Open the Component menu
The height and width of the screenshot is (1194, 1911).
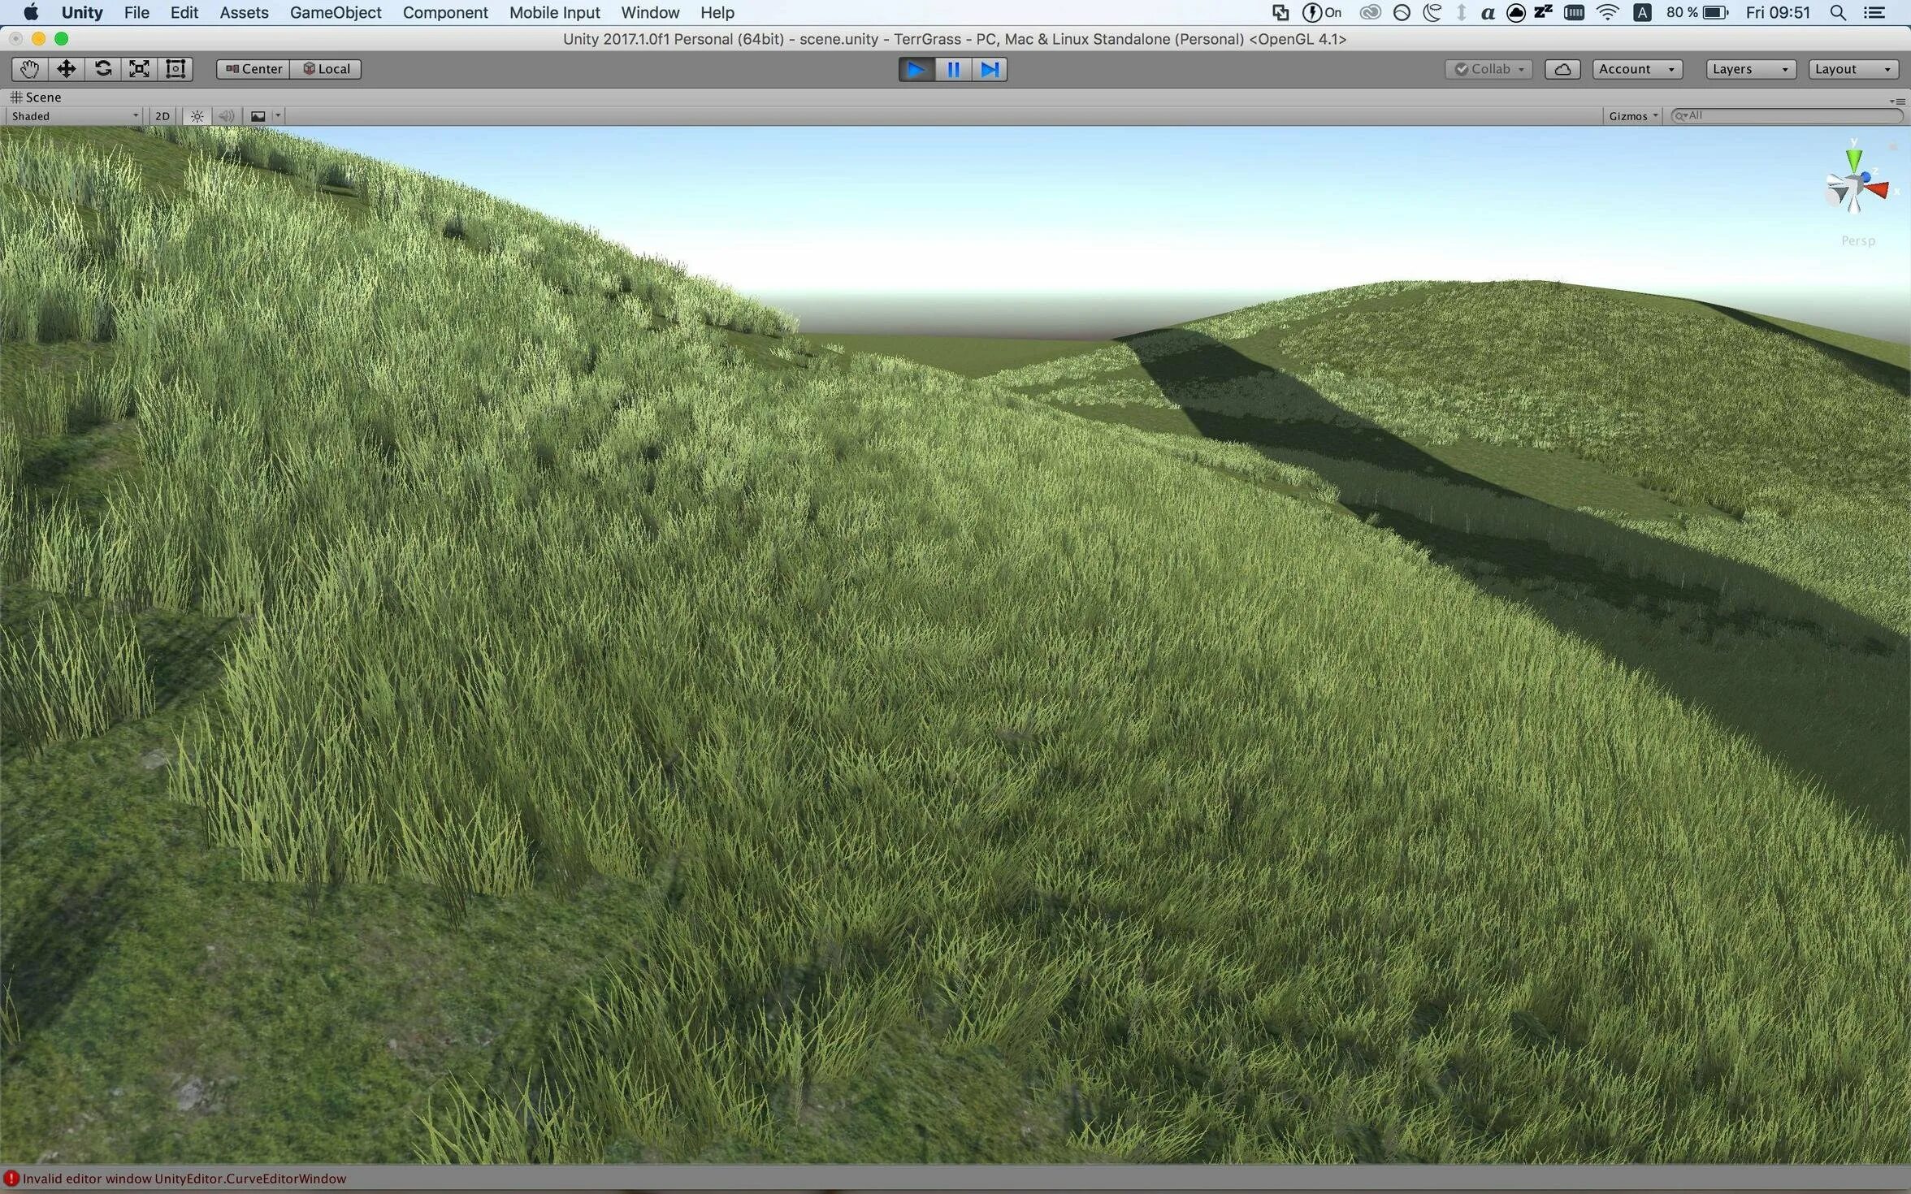click(444, 12)
